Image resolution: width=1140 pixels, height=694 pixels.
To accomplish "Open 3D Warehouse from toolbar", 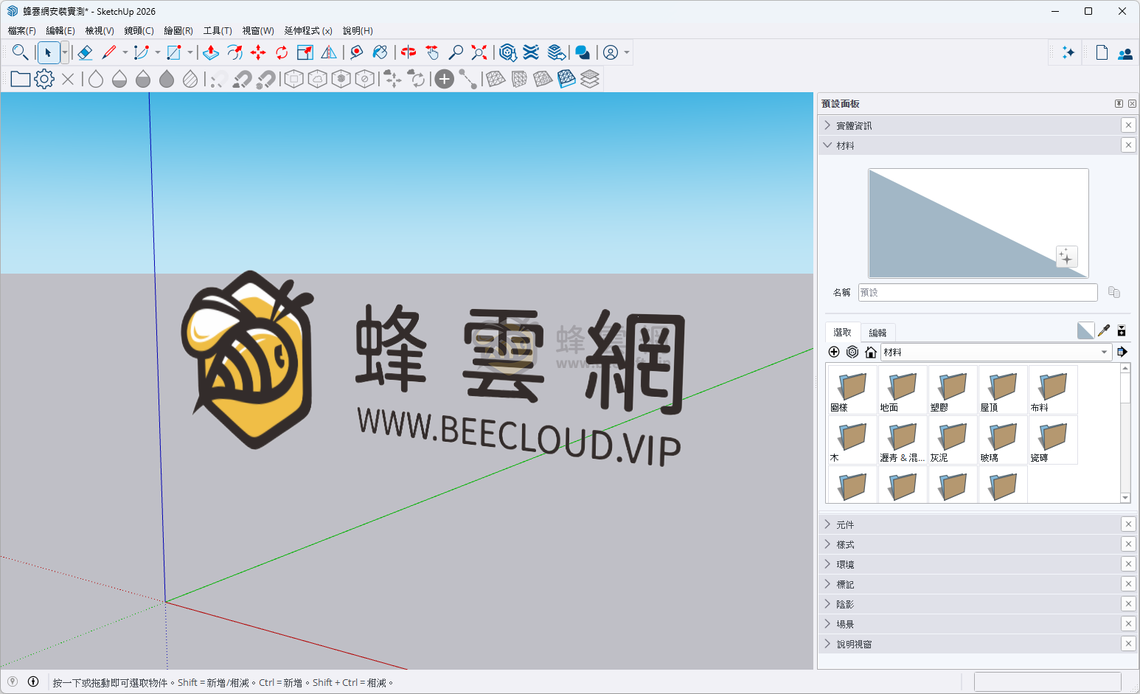I will pos(507,52).
